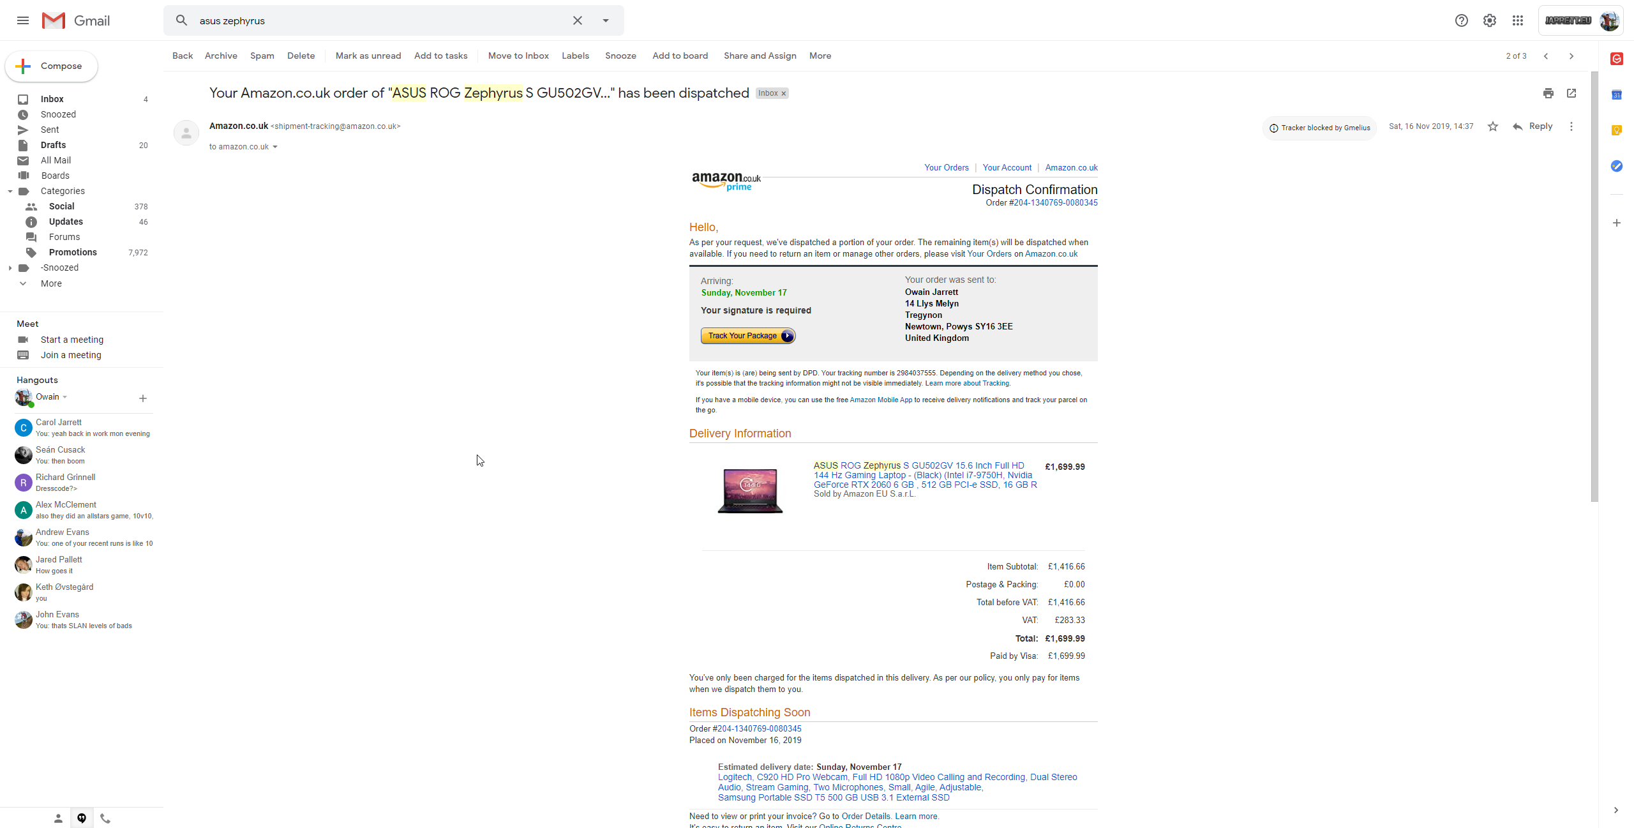Collapse the Categories tree arrow

pos(10,191)
